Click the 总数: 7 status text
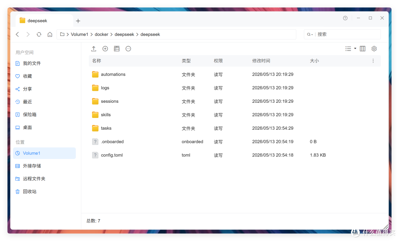This screenshot has height=241, width=399. pyautogui.click(x=93, y=221)
